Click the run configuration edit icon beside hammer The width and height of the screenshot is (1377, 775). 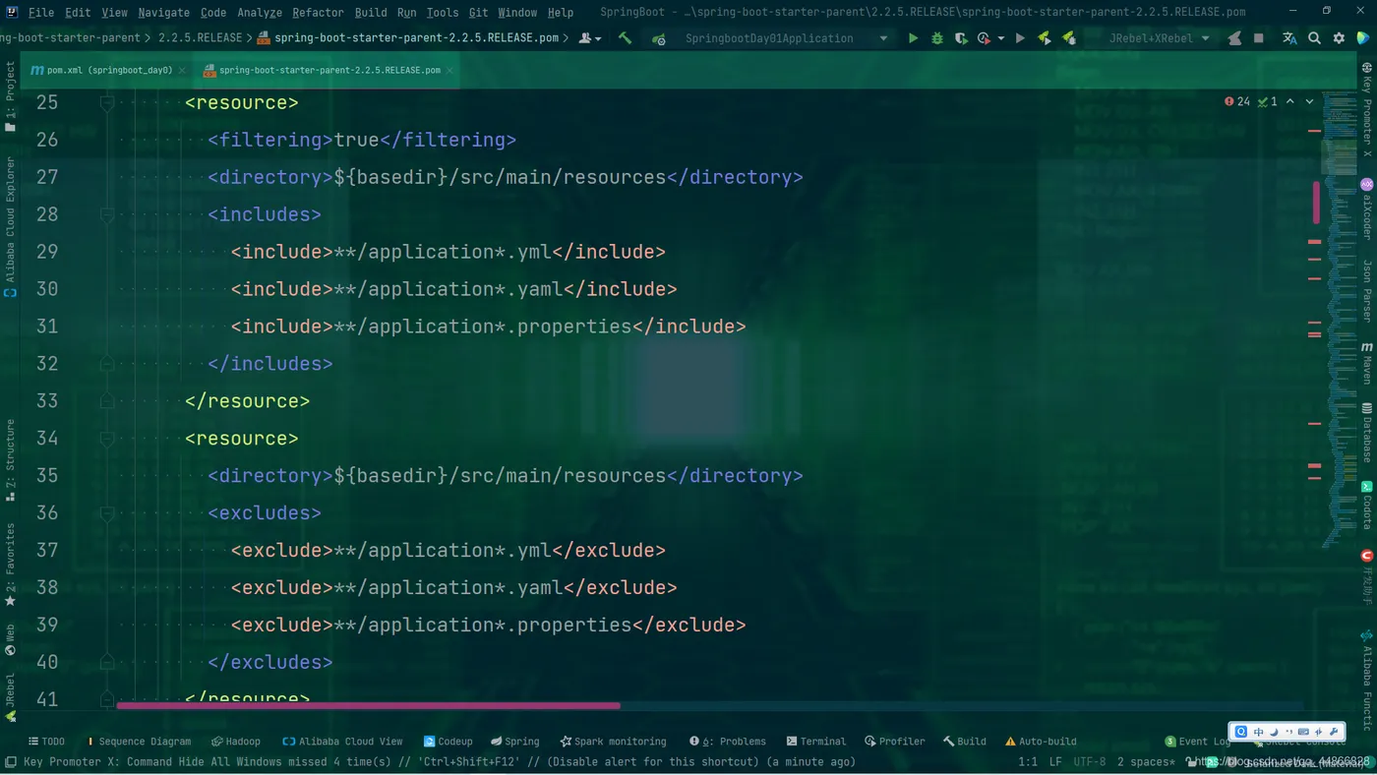point(658,38)
